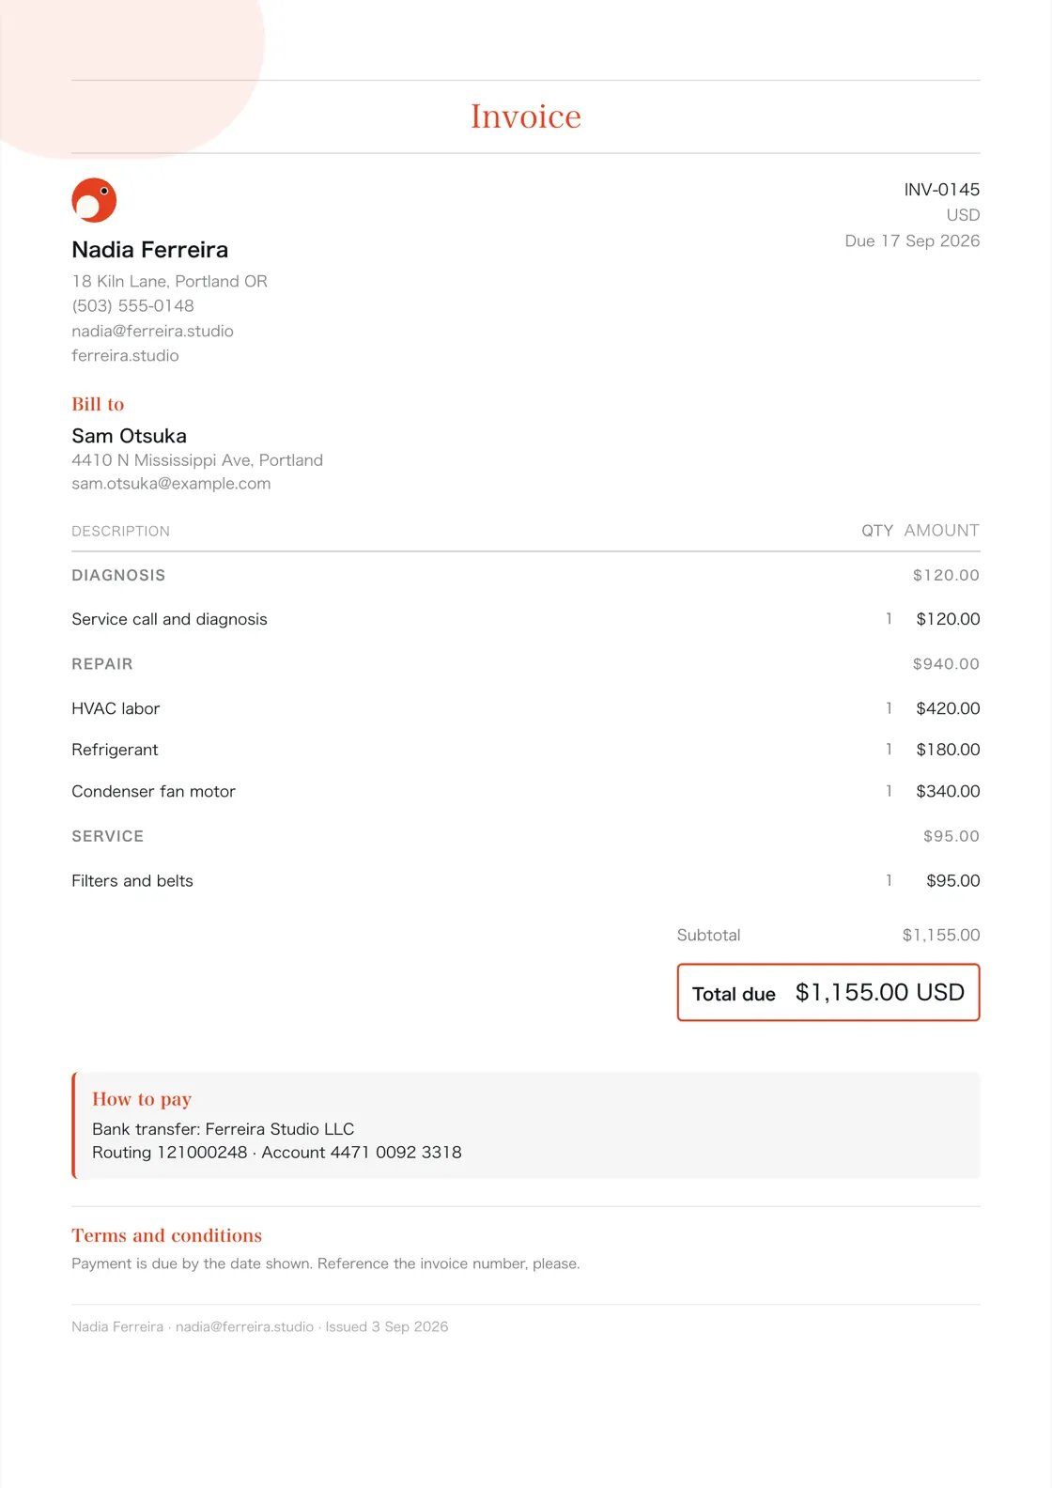Click the orange bird logo icon
The height and width of the screenshot is (1488, 1052).
(x=94, y=200)
